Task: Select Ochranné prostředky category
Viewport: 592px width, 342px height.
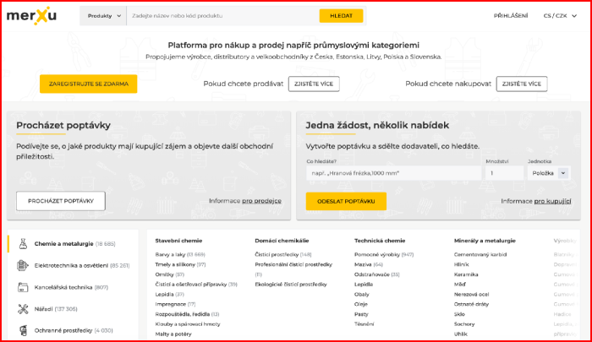Action: tap(73, 330)
